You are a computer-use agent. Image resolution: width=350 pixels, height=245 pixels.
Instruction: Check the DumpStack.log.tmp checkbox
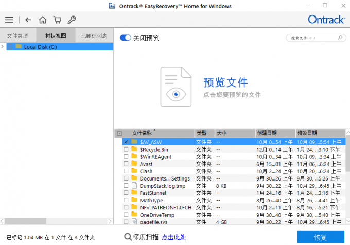coord(126,186)
